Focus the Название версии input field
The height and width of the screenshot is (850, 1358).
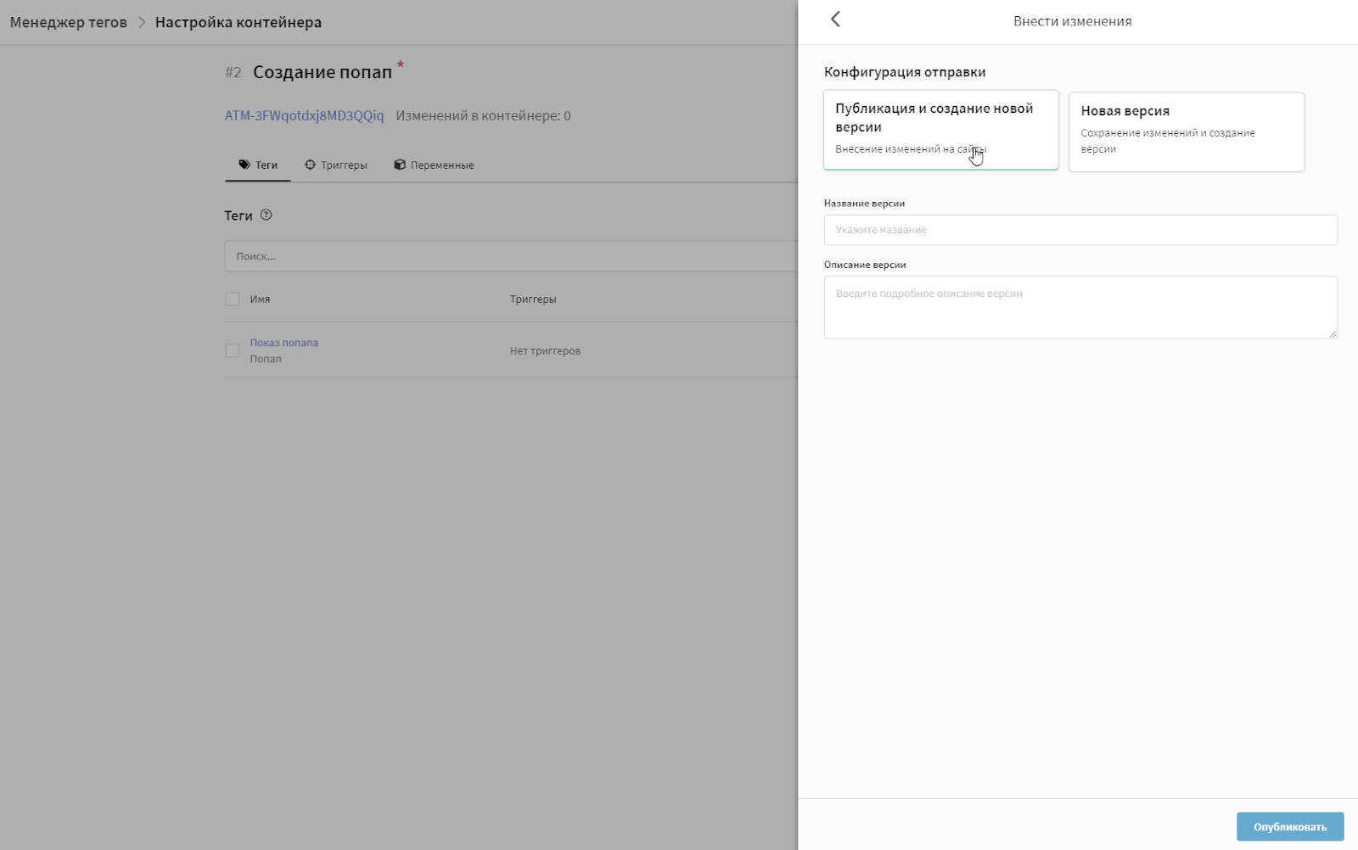tap(1080, 230)
